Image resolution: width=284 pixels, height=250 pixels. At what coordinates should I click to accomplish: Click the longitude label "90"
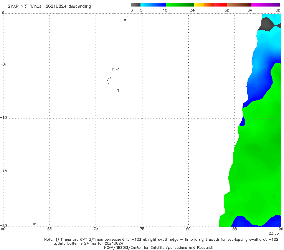[x=281, y=229]
